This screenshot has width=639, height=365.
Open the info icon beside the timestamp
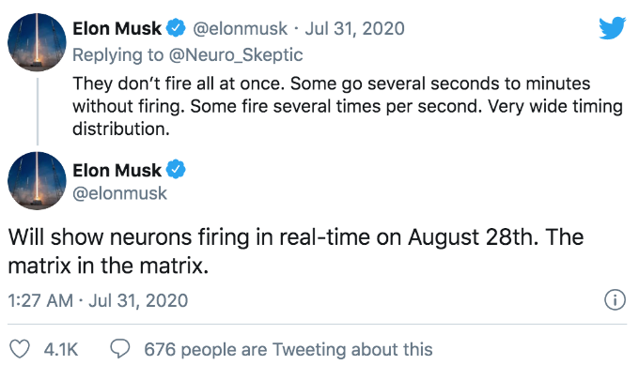pos(615,300)
